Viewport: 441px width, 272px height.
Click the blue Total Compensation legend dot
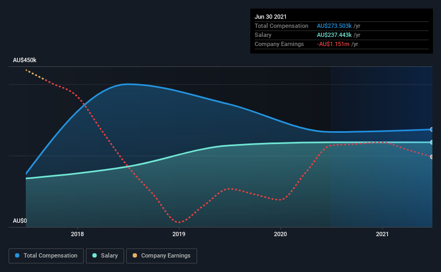tap(17, 255)
